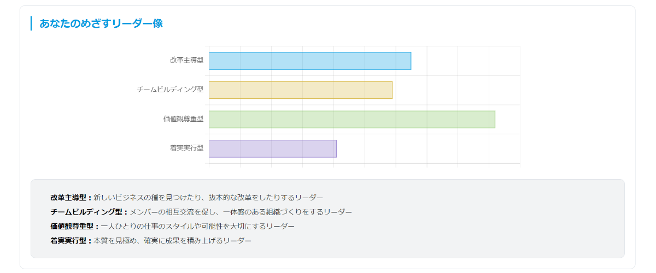Click the blue 改革主導型 bar
Image resolution: width=656 pixels, height=273 pixels.
[x=309, y=61]
